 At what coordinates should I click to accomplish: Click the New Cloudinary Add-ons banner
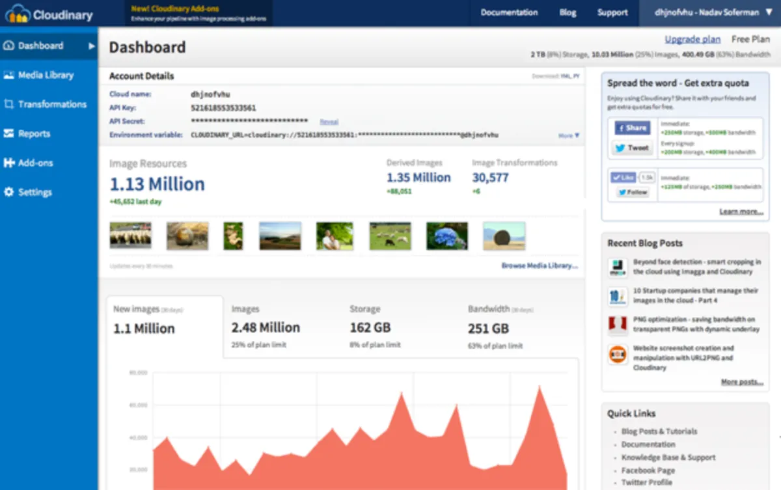click(x=199, y=13)
